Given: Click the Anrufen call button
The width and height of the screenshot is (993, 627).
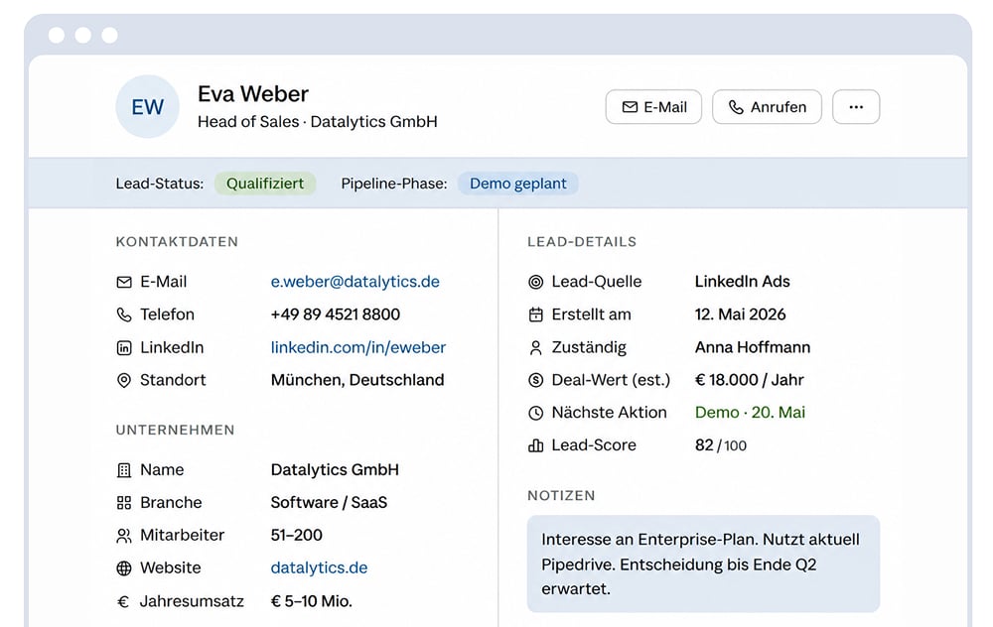Looking at the screenshot, I should click(767, 107).
